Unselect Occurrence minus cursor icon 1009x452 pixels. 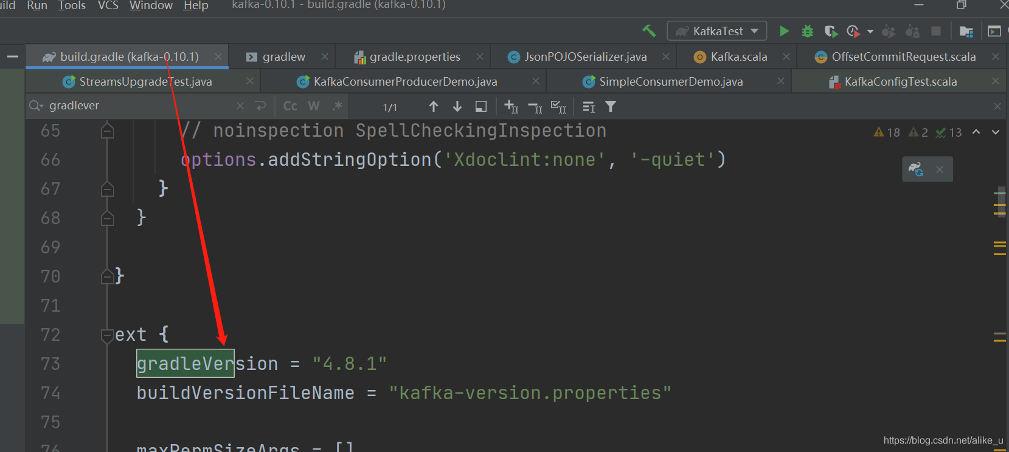point(535,106)
